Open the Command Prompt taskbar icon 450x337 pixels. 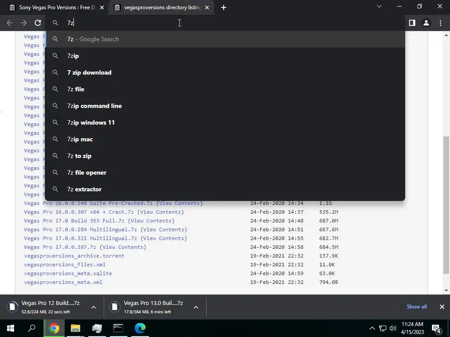(118, 328)
